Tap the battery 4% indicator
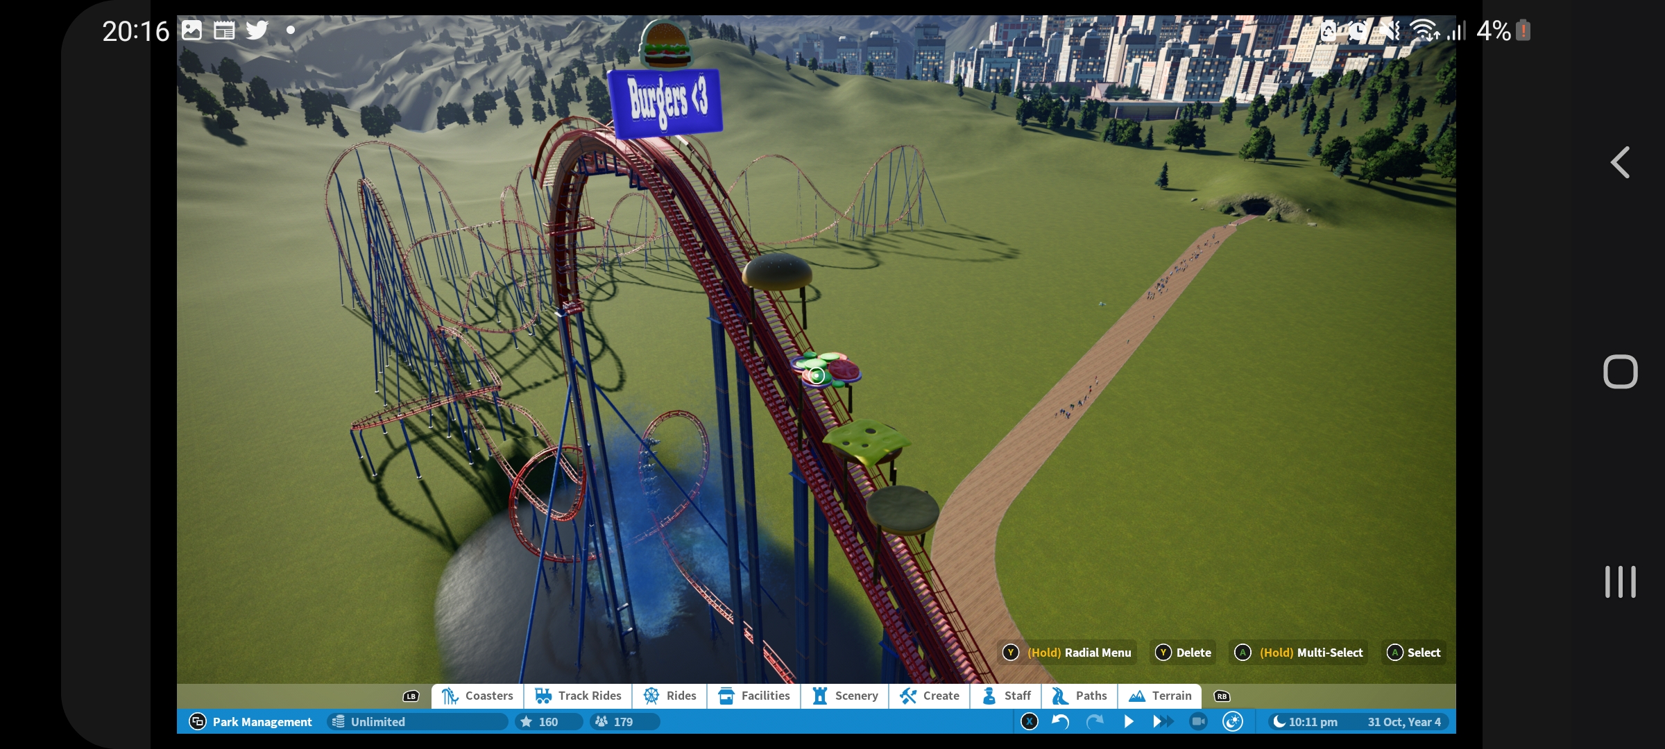The height and width of the screenshot is (749, 1665). coord(1503,31)
